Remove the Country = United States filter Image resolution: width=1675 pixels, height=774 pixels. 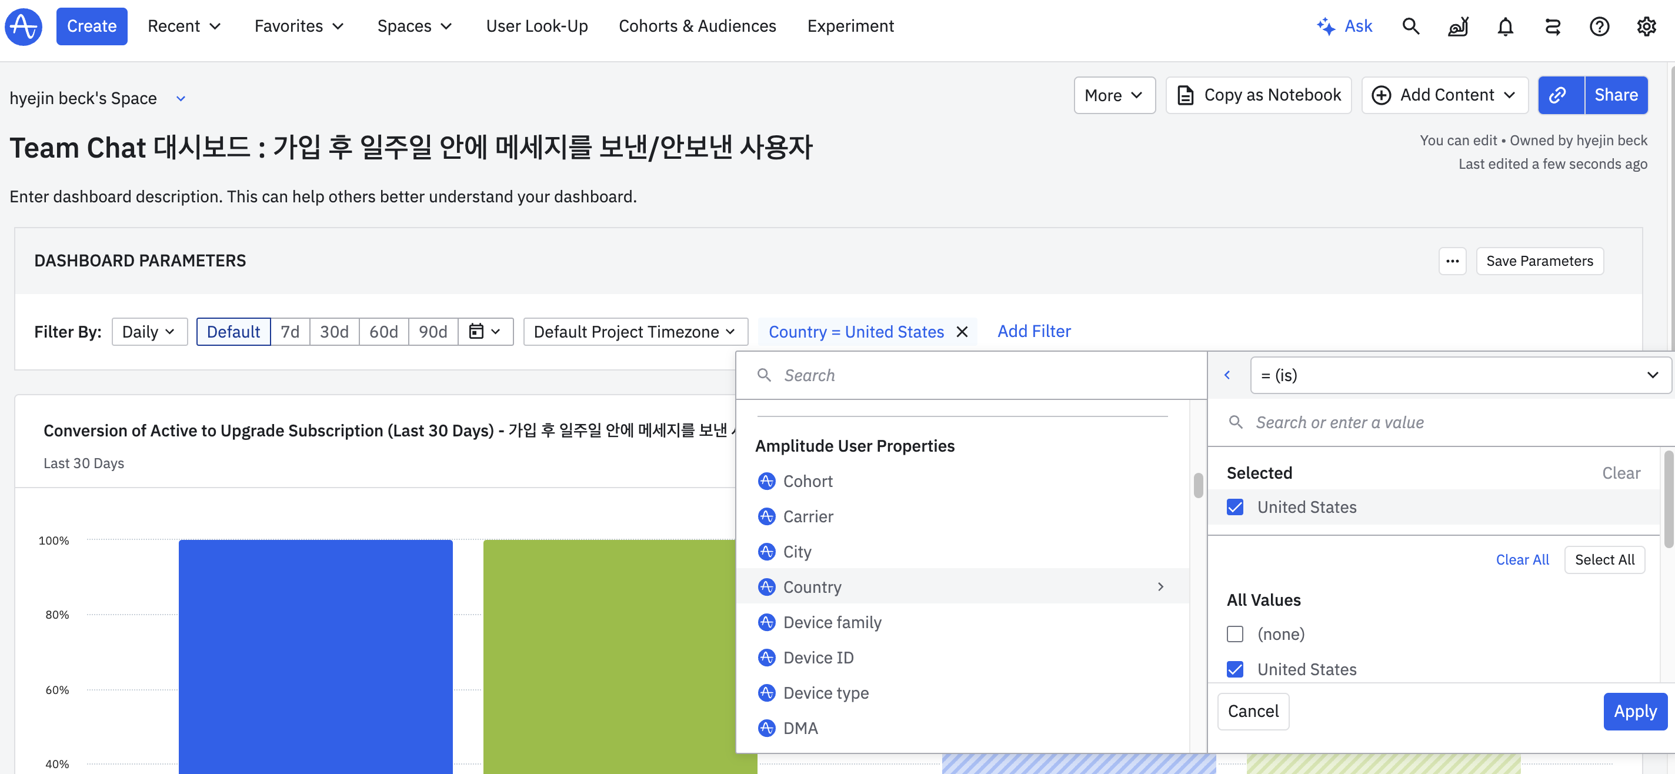(962, 332)
